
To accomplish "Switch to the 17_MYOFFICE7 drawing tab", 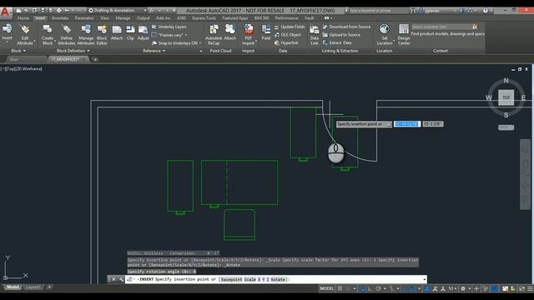I will (x=68, y=59).
